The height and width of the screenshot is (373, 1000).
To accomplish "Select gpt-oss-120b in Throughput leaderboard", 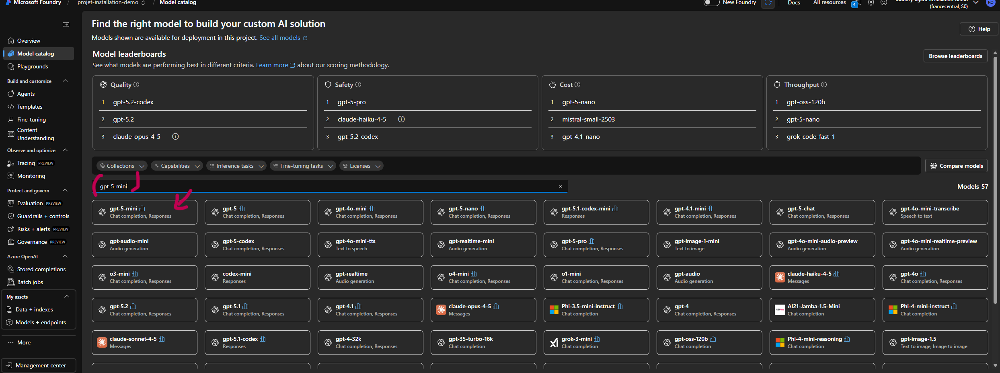I will tap(806, 102).
